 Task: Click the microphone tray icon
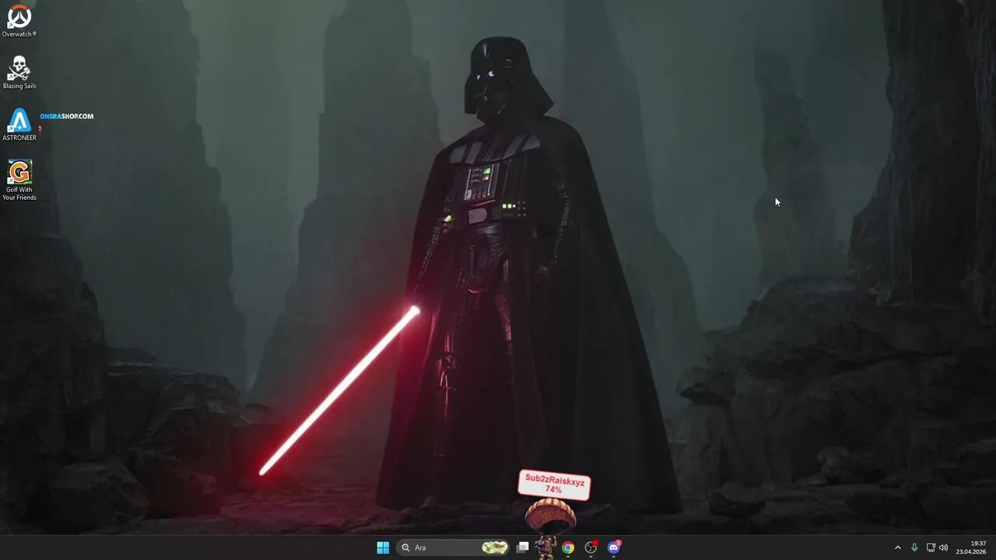click(914, 548)
